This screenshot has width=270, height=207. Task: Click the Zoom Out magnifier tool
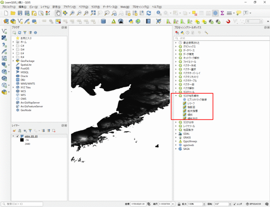point(79,13)
